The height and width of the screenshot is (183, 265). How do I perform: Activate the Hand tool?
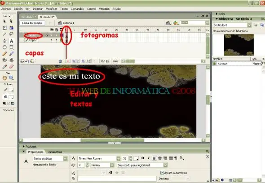pos(4,78)
